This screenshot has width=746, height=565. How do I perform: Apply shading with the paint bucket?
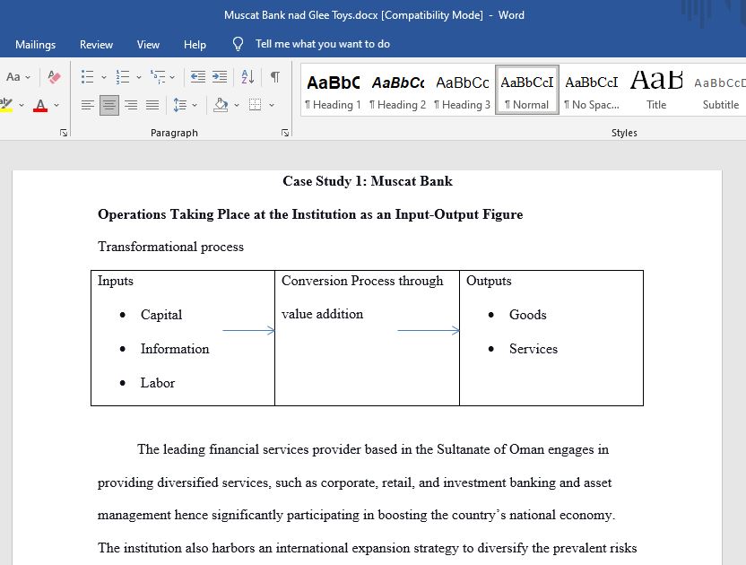pos(221,105)
